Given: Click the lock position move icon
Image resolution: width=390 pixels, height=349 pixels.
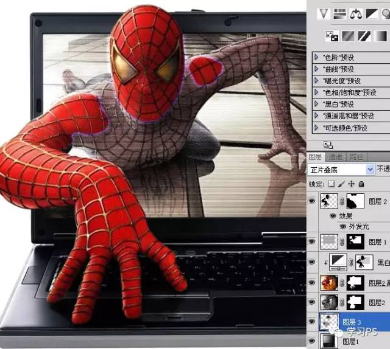Looking at the screenshot, I should pos(352,184).
